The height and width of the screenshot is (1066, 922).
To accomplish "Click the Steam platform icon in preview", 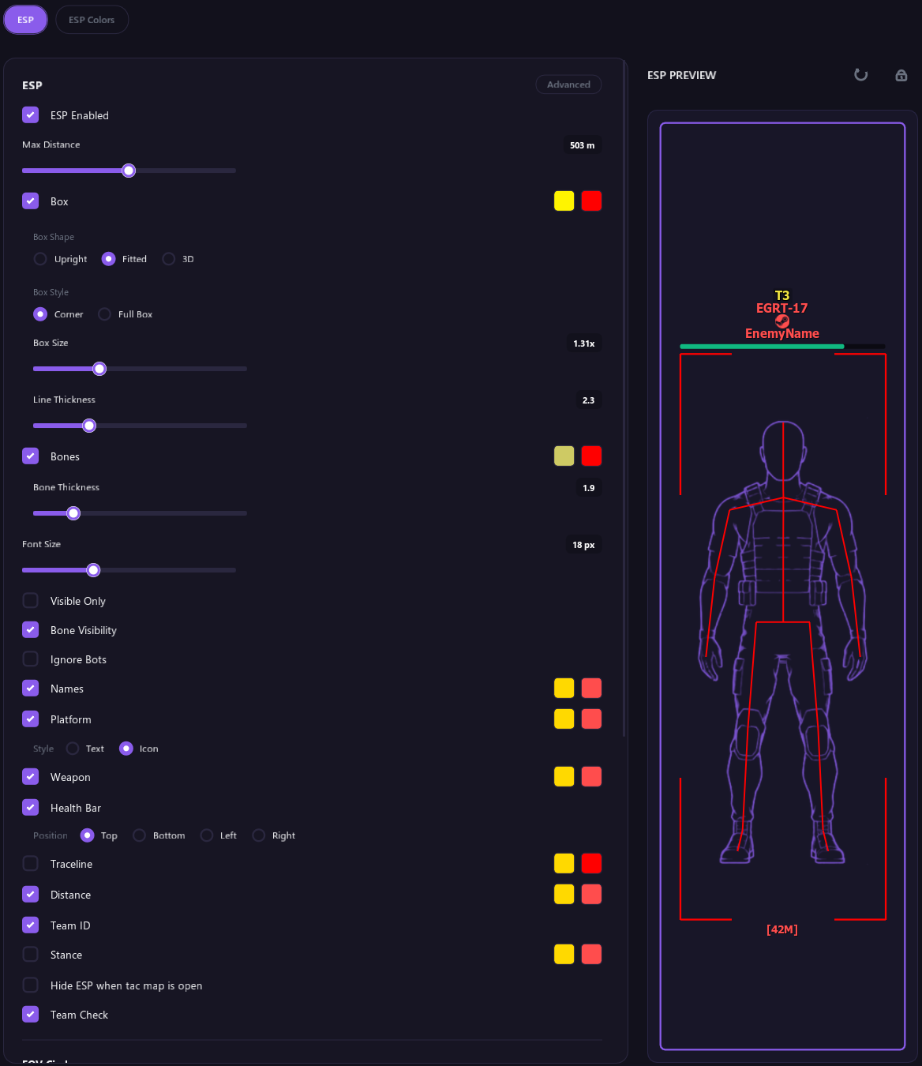I will coord(782,321).
